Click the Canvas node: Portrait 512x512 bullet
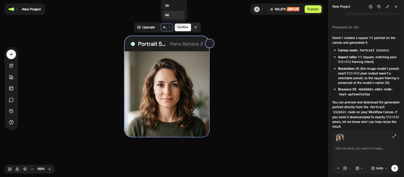Viewport: 404px width, 177px height. (x=363, y=50)
